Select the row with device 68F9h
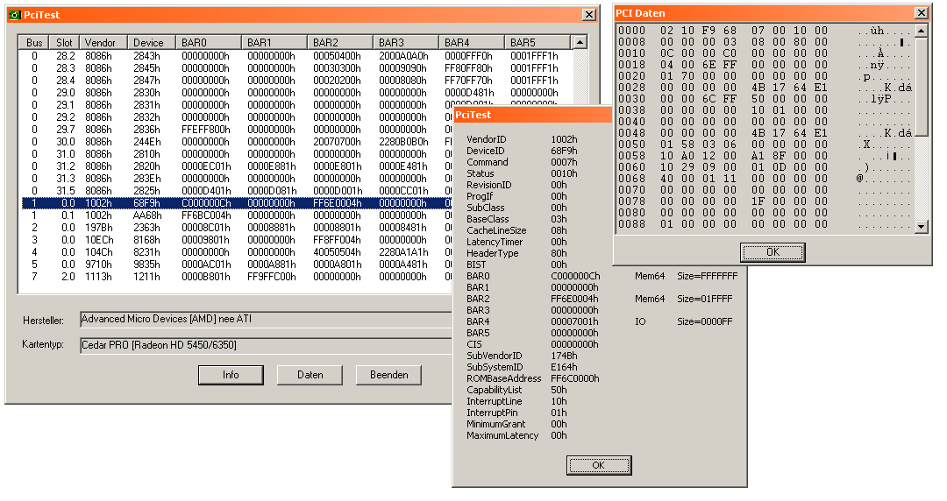Image resolution: width=947 pixels, height=501 pixels. click(237, 203)
